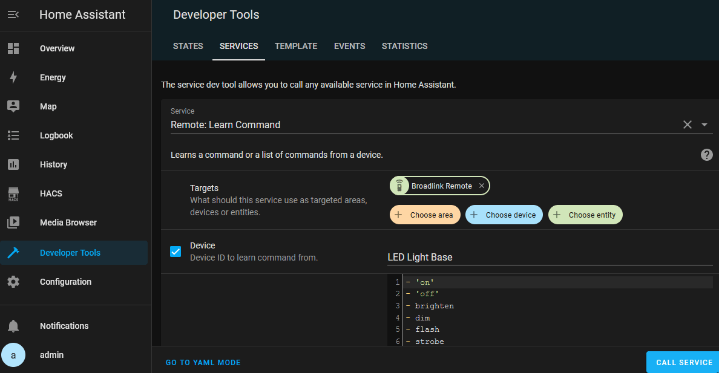719x373 pixels.
Task: Click the Logbook sidebar icon
Action: tap(13, 135)
